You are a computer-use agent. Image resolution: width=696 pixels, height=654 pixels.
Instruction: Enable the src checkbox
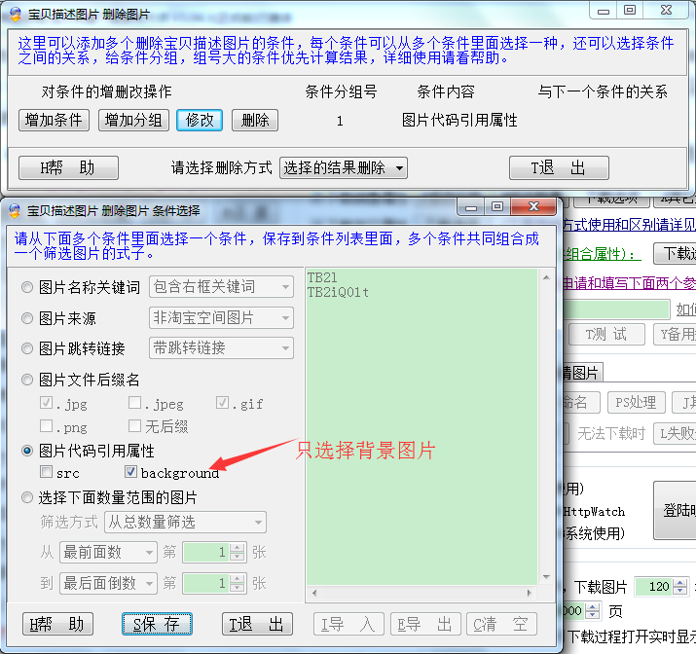(x=47, y=473)
